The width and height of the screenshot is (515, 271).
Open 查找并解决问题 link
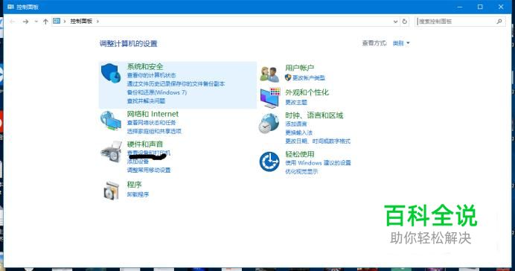click(146, 101)
